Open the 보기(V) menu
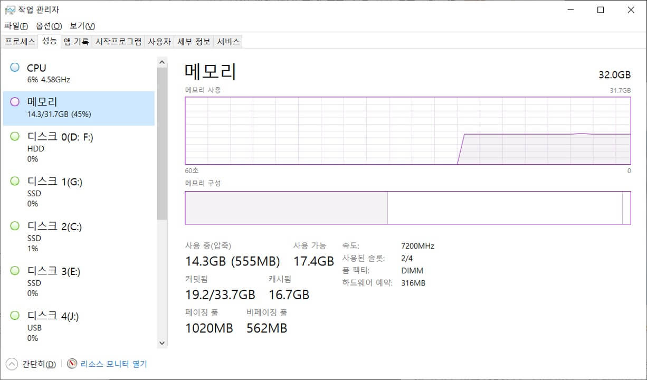Viewport: 647px width, 380px height. (x=82, y=26)
